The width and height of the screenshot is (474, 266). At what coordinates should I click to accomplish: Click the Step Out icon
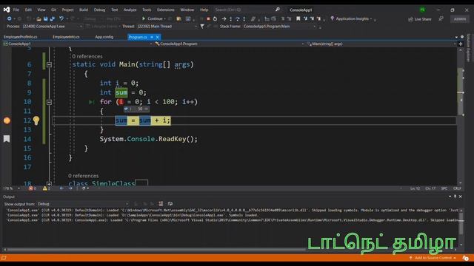pos(244,18)
